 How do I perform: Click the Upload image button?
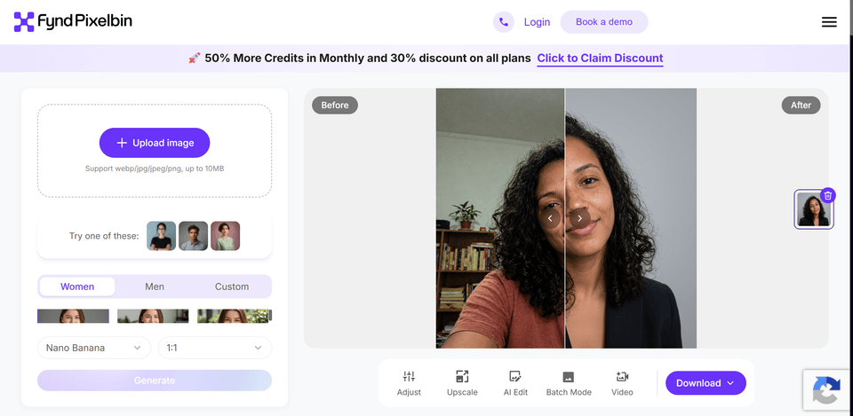coord(155,143)
